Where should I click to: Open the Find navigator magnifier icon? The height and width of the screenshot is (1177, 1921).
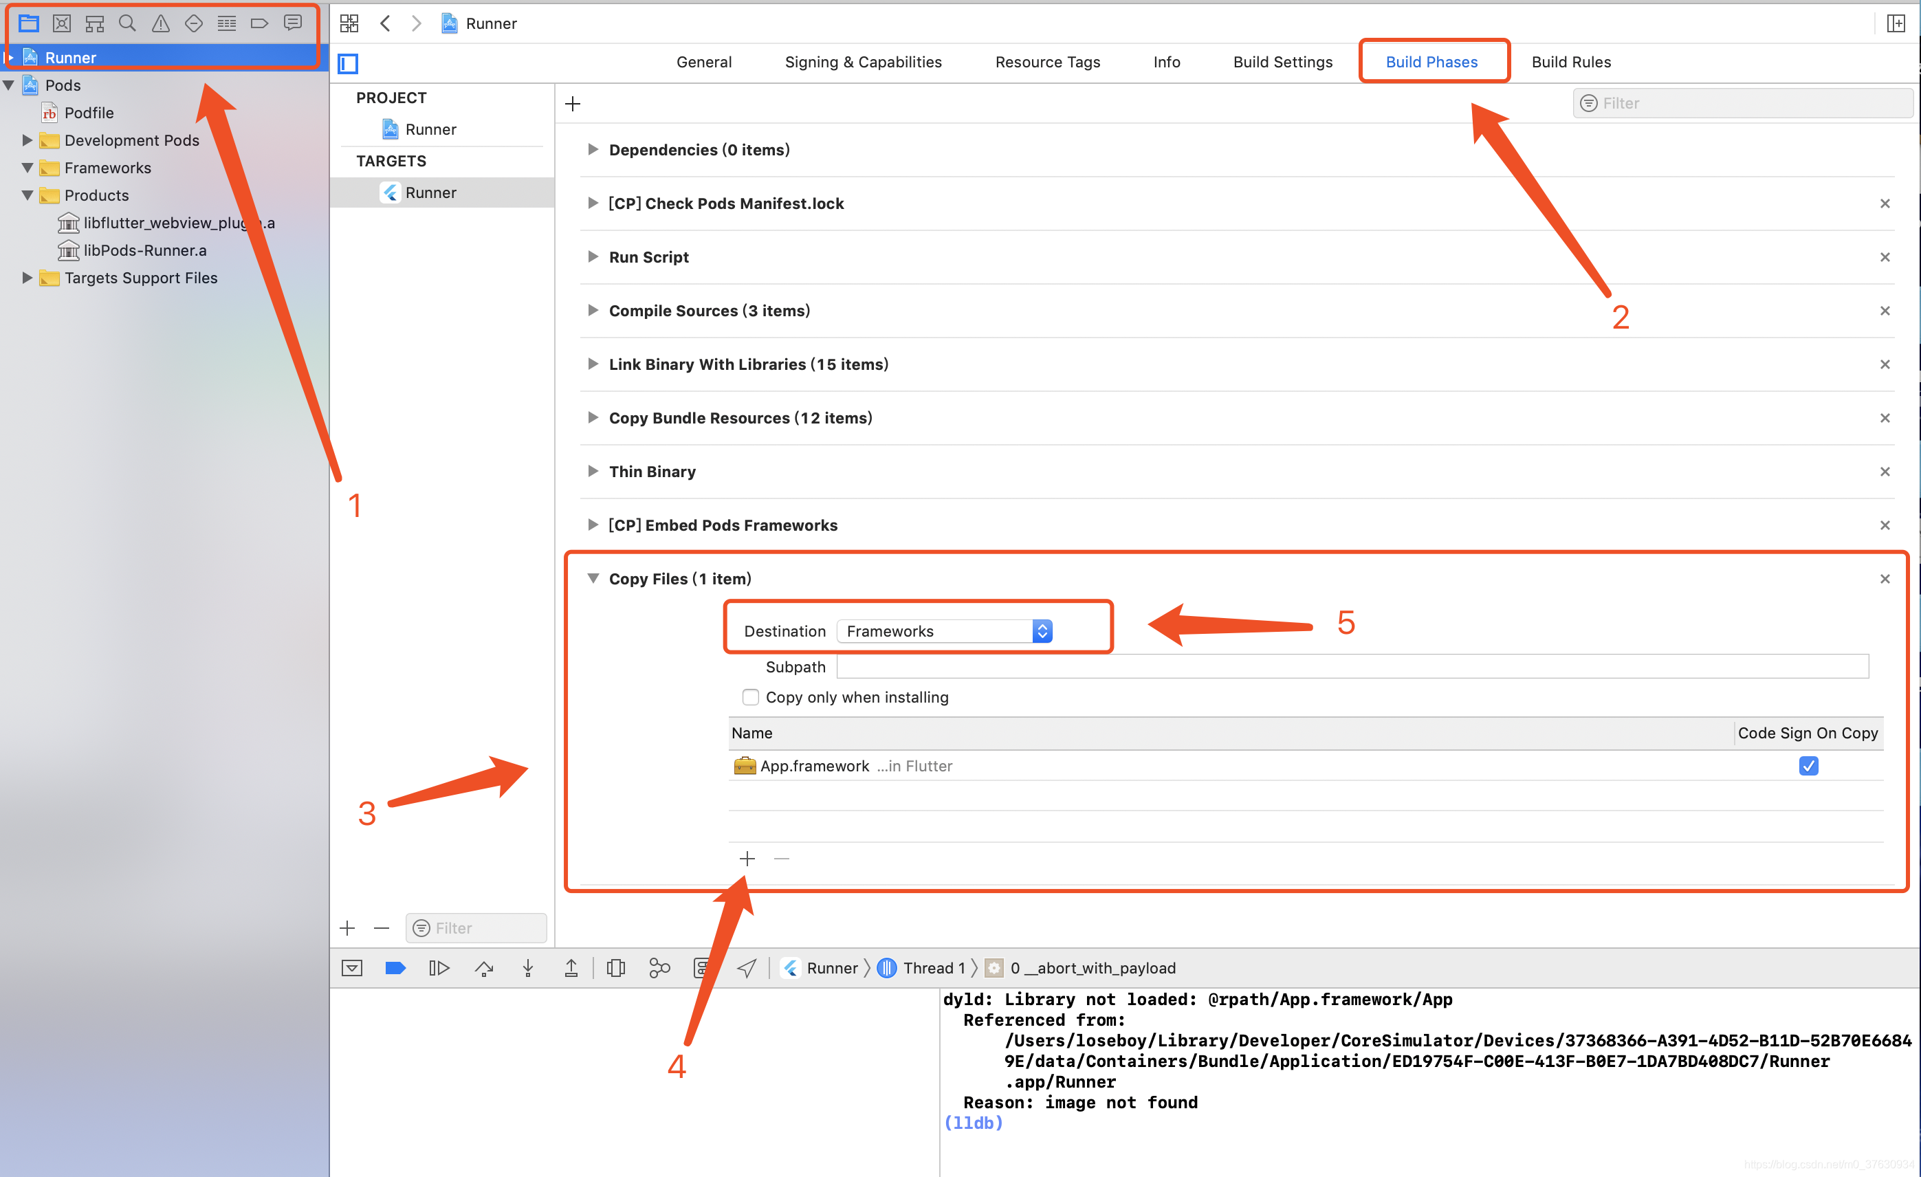127,23
